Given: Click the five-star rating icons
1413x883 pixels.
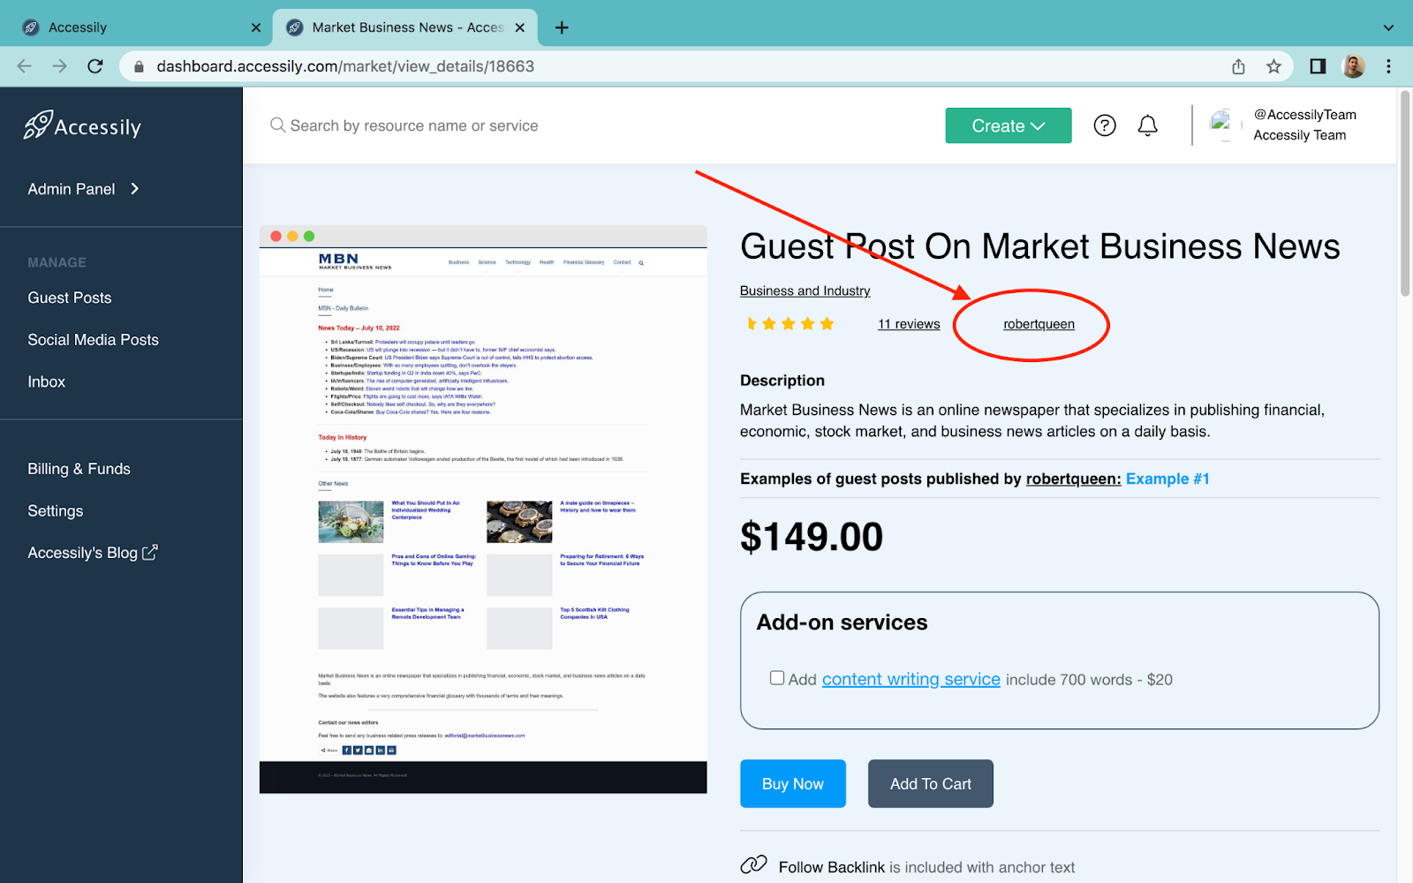Looking at the screenshot, I should 790,324.
